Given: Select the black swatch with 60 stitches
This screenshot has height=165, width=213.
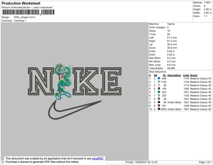Looking at the screenshot, I should pyautogui.click(x=159, y=102).
